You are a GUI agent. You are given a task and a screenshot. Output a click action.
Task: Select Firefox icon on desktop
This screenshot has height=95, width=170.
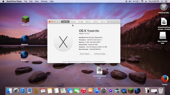tap(165, 80)
